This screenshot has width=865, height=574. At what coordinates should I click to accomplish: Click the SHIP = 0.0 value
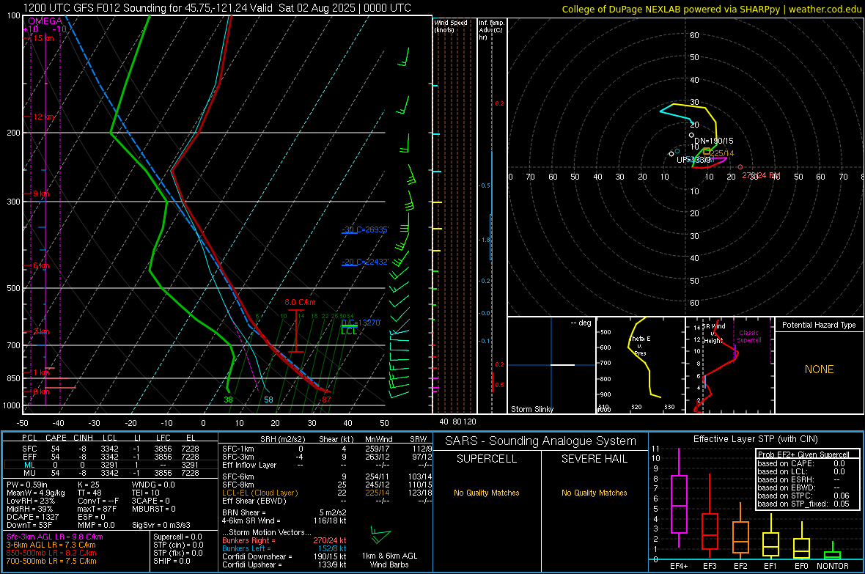tap(172, 561)
